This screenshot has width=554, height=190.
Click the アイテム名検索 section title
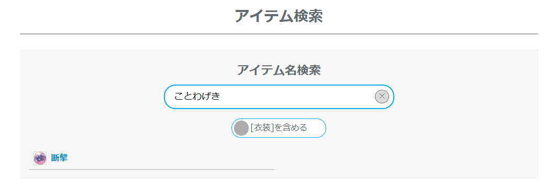click(x=279, y=70)
